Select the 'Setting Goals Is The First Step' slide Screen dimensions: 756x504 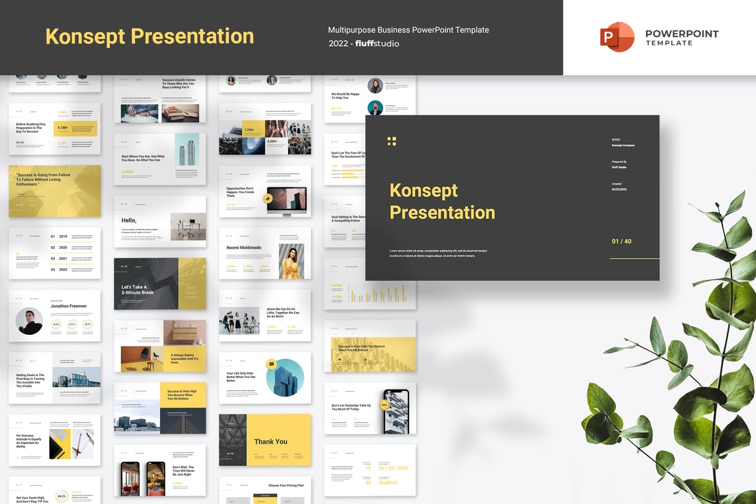click(x=54, y=377)
